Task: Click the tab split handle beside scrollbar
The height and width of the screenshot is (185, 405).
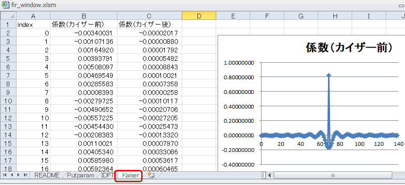Action: pyautogui.click(x=264, y=176)
